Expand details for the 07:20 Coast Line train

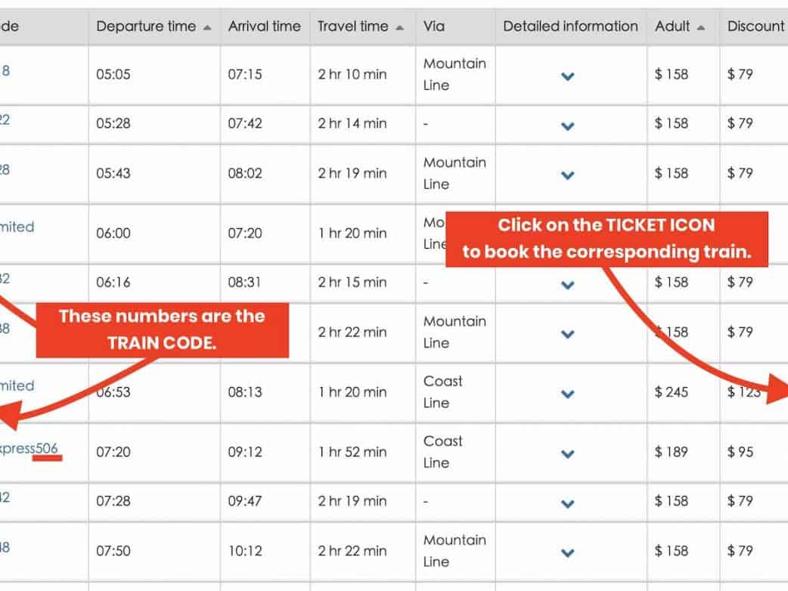tap(568, 453)
